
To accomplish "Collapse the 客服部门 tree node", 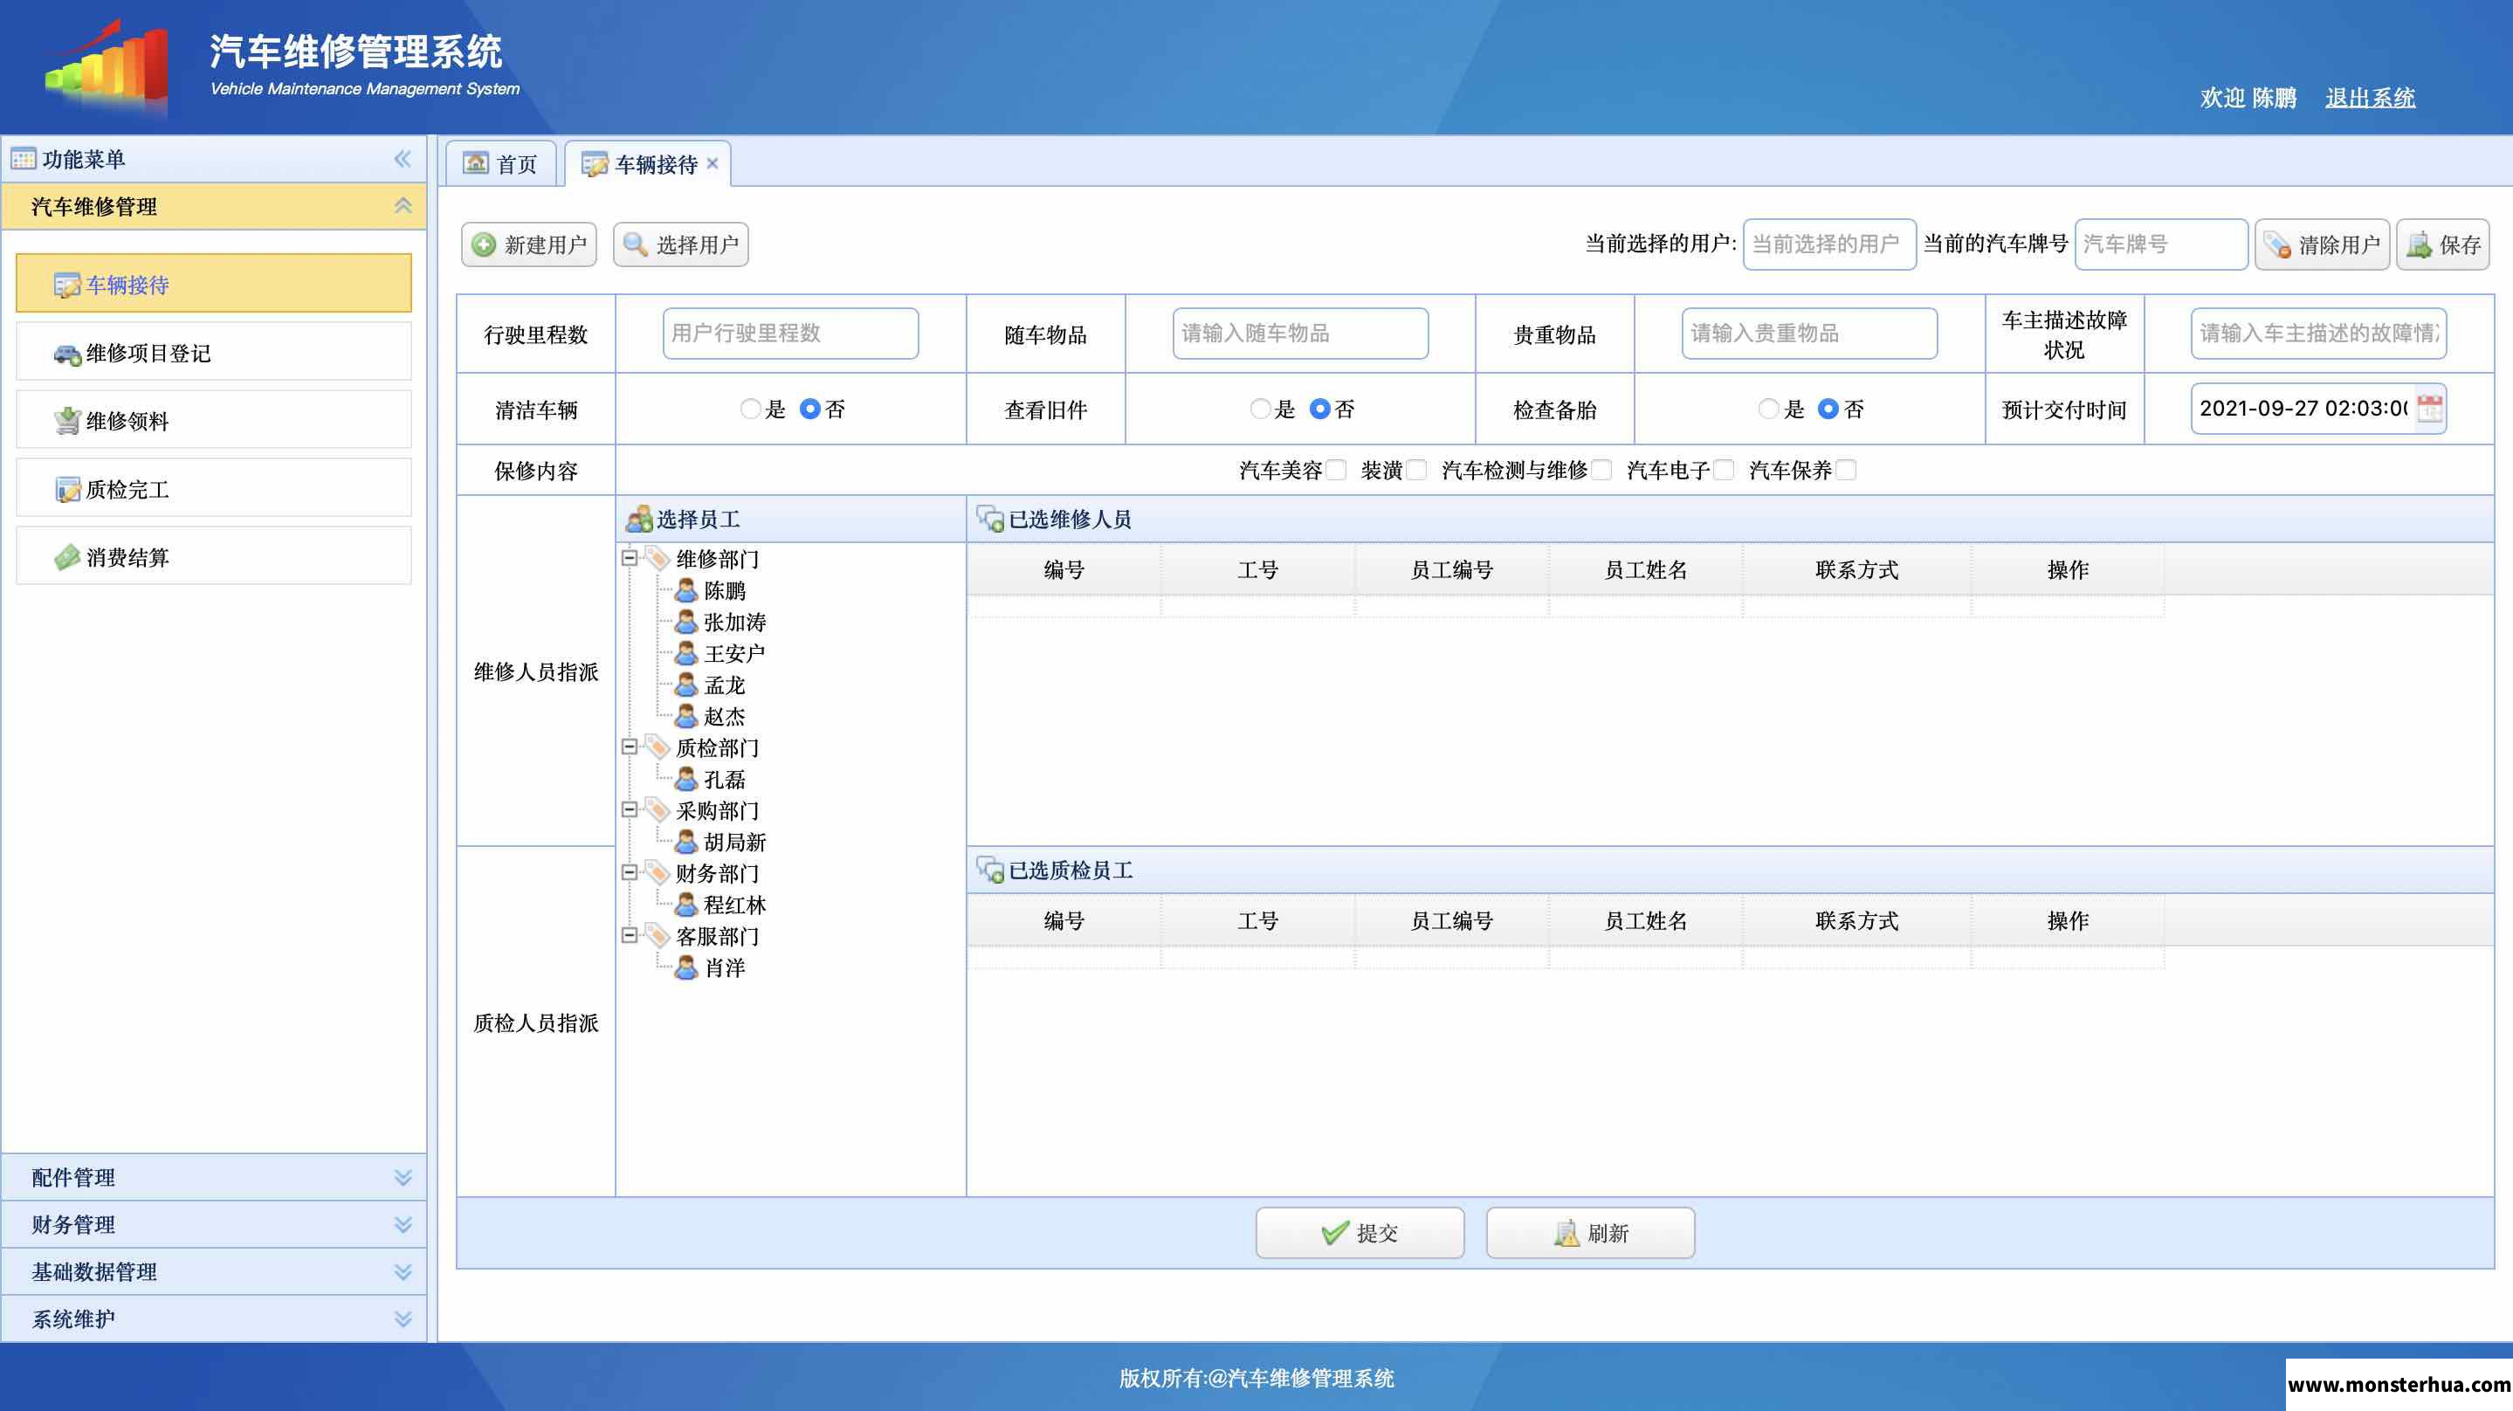I will point(630,936).
